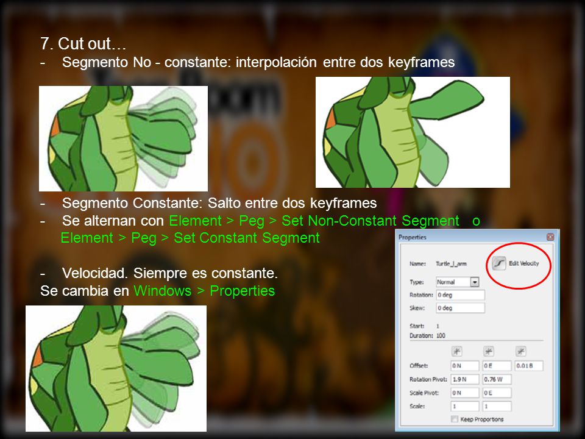Click the function icon above the 0 N Offset field

(x=456, y=351)
